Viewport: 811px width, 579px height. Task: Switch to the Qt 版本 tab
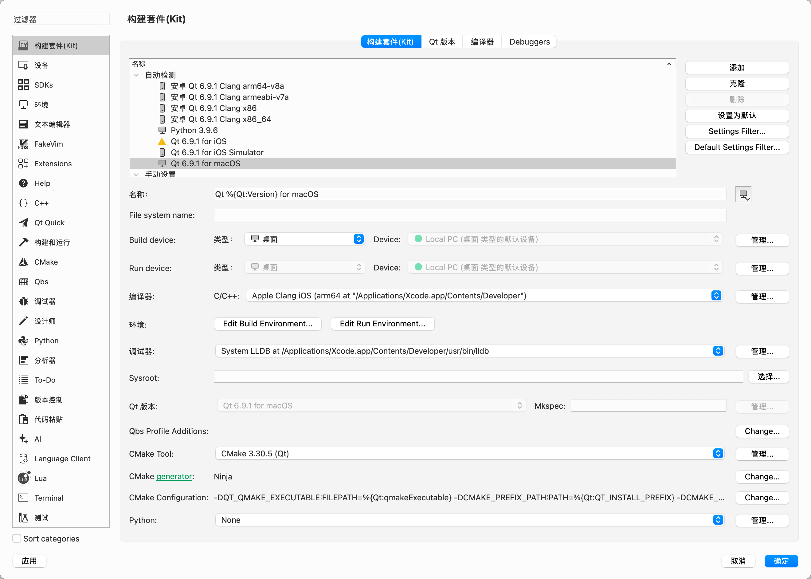click(442, 42)
